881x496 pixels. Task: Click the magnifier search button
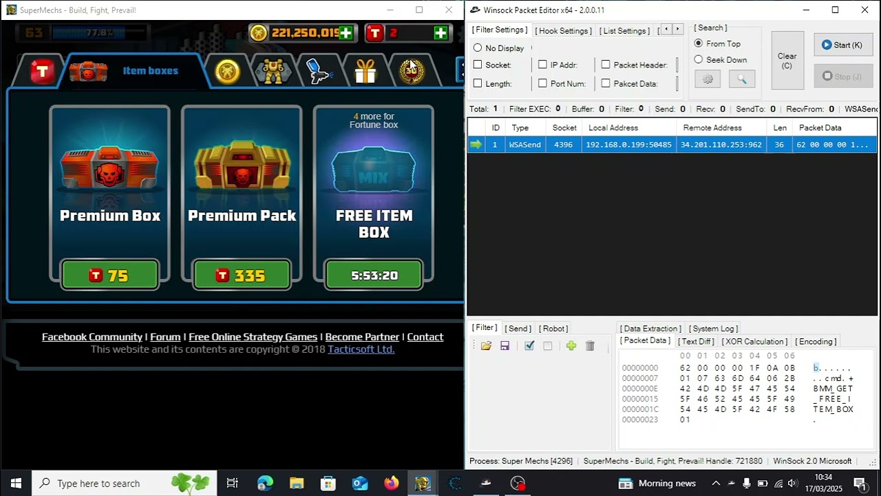[742, 79]
